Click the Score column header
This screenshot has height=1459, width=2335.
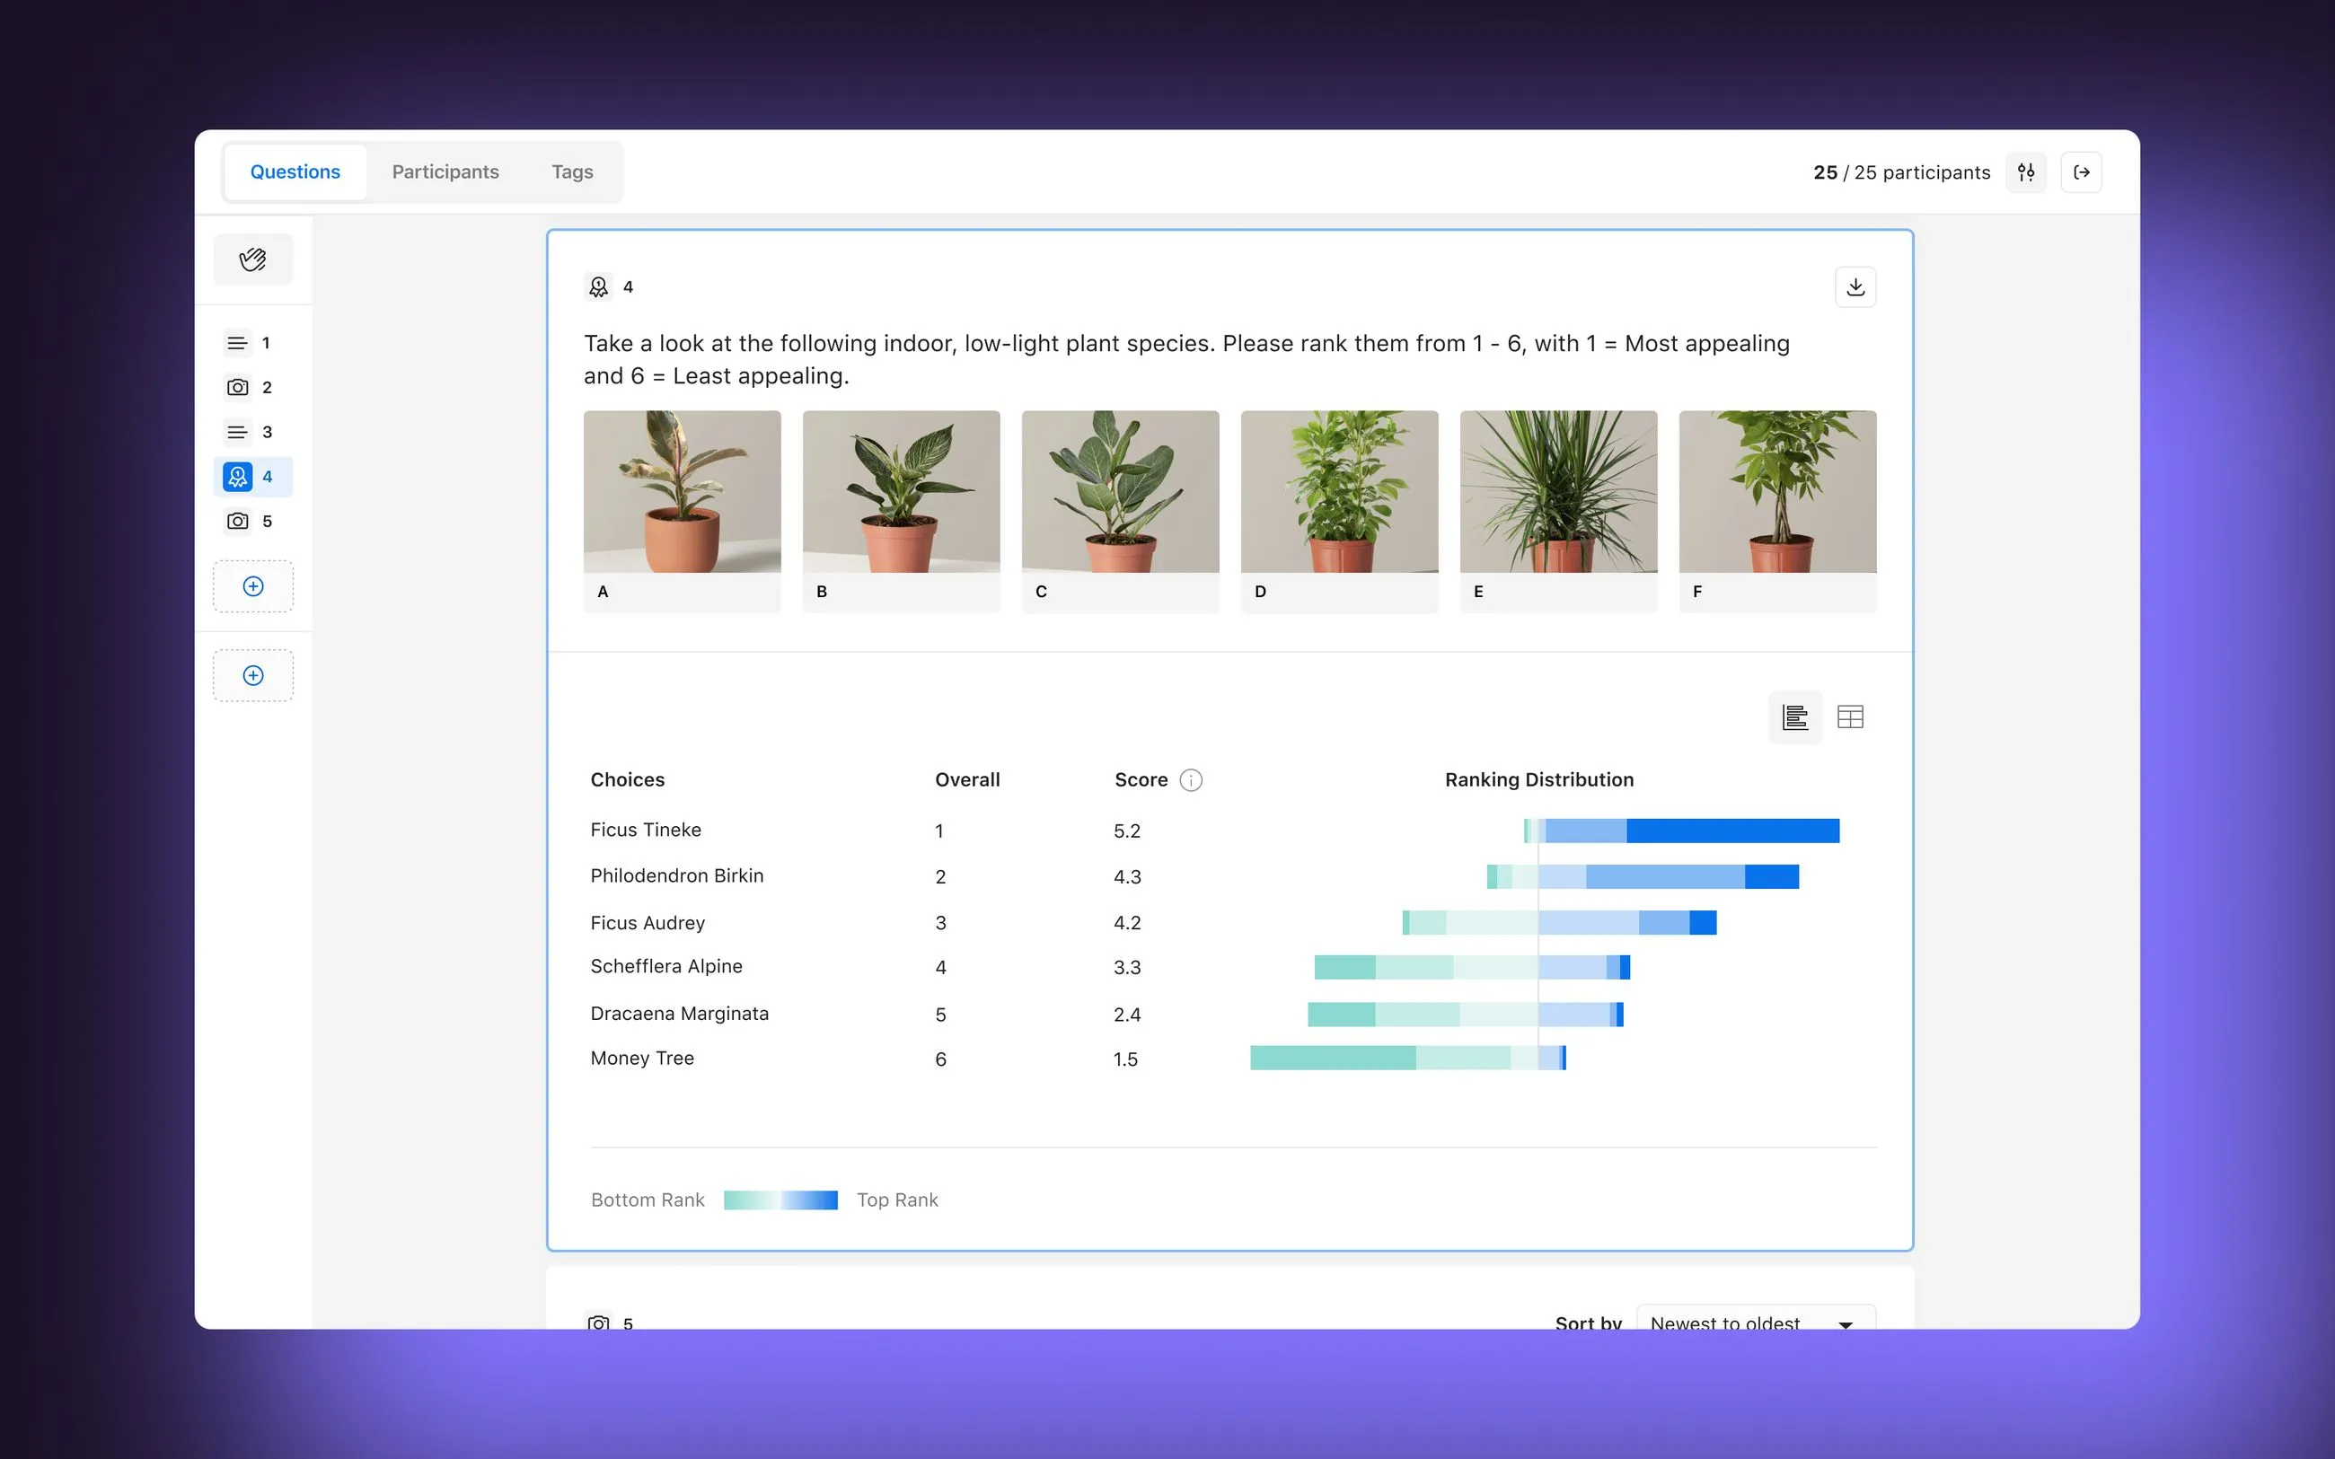pyautogui.click(x=1141, y=779)
